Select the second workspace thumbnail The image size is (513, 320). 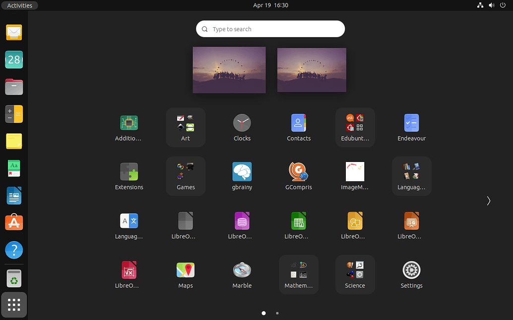click(x=312, y=69)
